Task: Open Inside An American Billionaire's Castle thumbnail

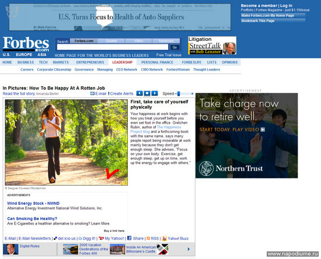Action: pos(117,249)
